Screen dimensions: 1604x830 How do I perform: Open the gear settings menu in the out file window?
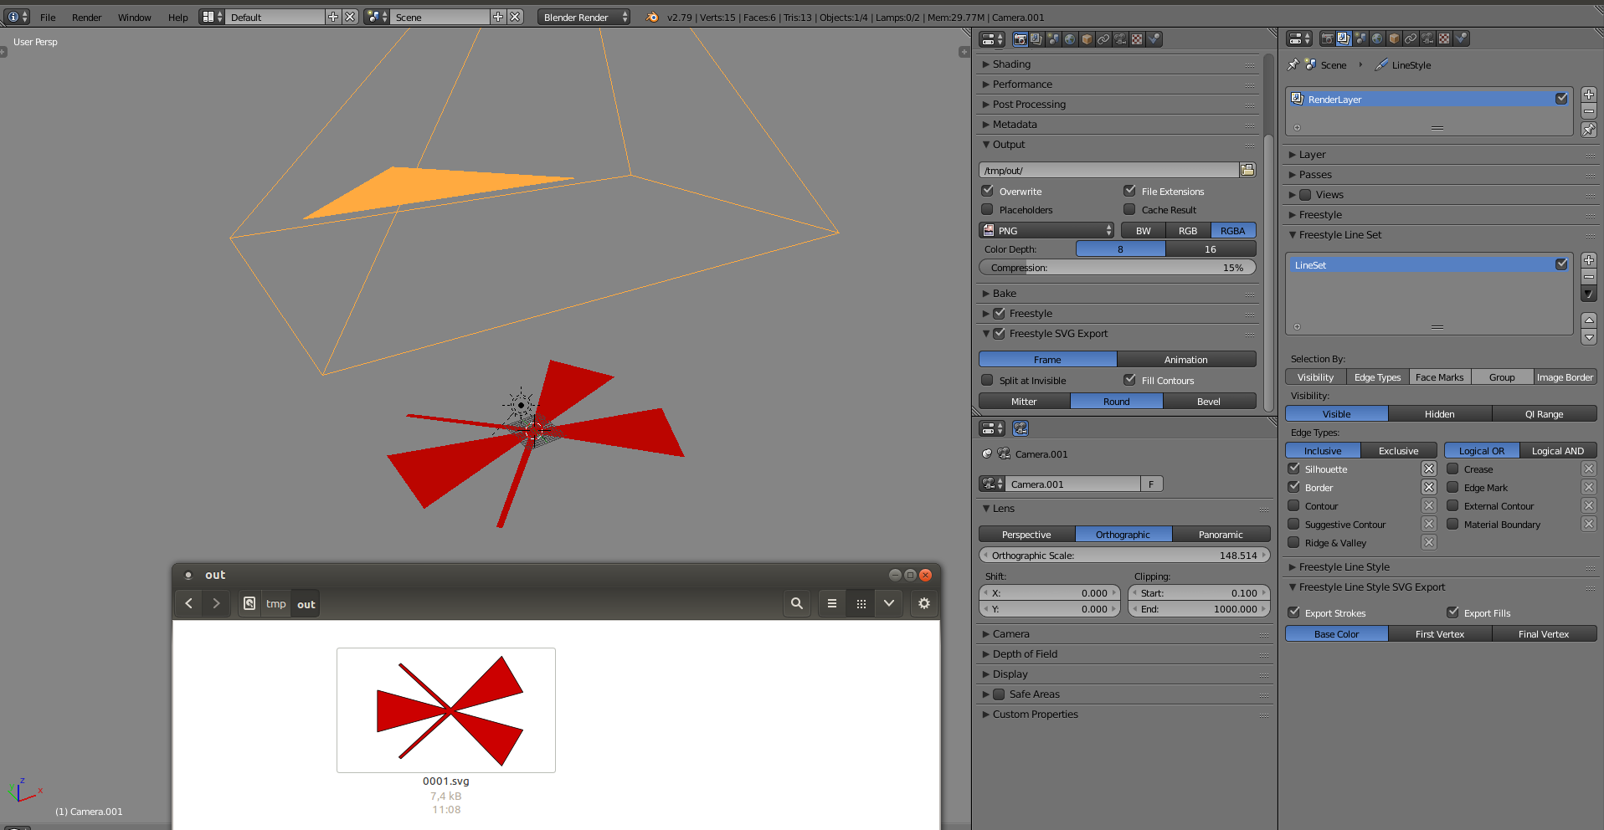pyautogui.click(x=924, y=603)
